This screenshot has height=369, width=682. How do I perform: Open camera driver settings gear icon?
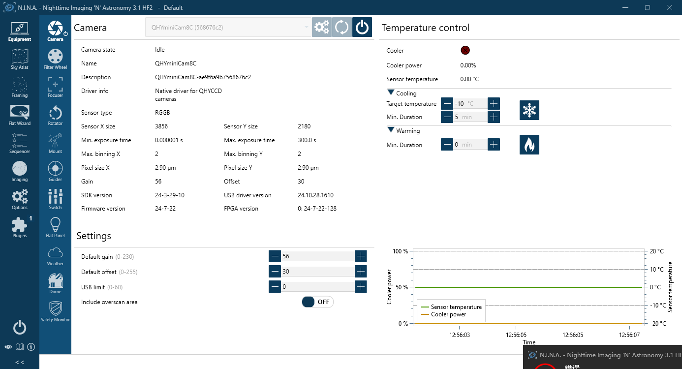coord(322,28)
